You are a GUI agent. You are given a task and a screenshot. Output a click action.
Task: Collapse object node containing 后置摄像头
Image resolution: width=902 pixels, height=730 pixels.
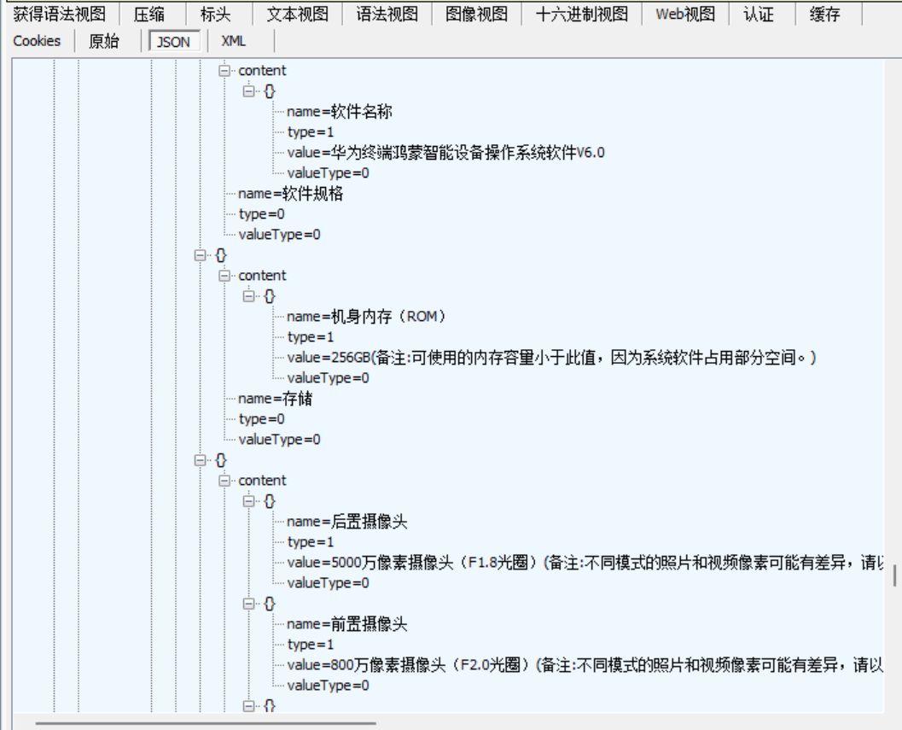pyautogui.click(x=248, y=501)
